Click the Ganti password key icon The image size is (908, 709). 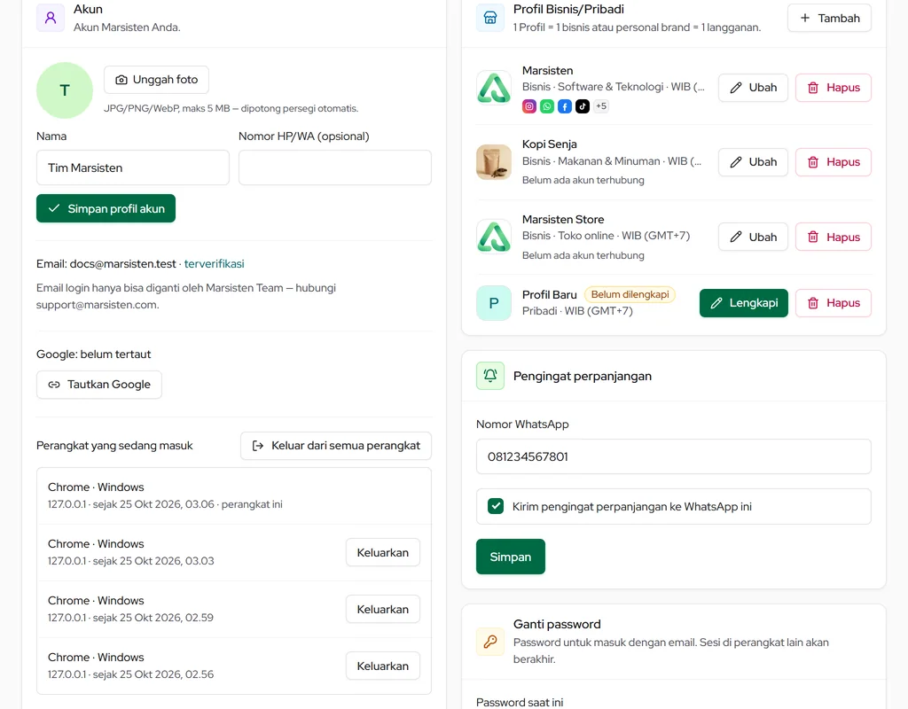pyautogui.click(x=489, y=642)
